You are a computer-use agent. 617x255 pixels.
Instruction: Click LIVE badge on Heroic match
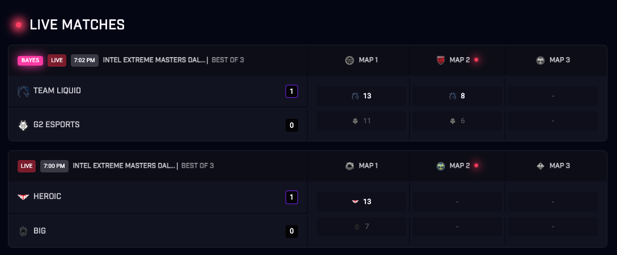(27, 166)
